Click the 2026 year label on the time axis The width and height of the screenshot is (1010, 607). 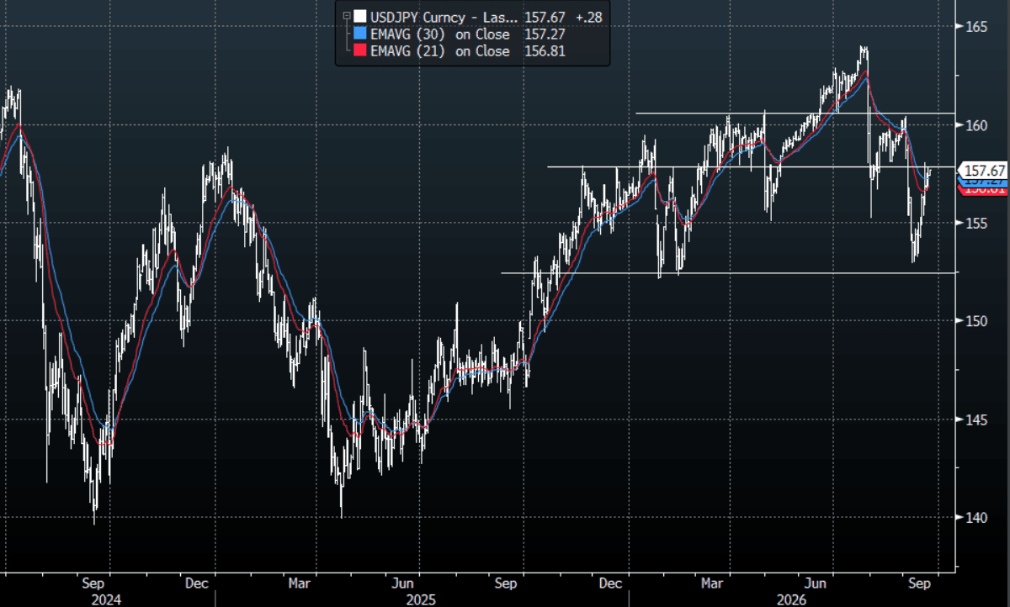[791, 600]
